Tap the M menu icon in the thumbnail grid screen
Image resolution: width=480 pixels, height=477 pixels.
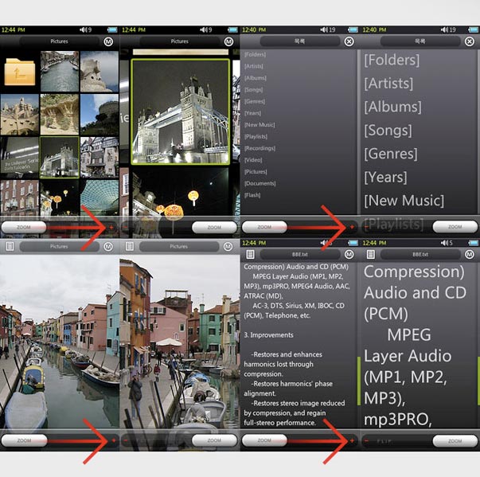coord(107,41)
